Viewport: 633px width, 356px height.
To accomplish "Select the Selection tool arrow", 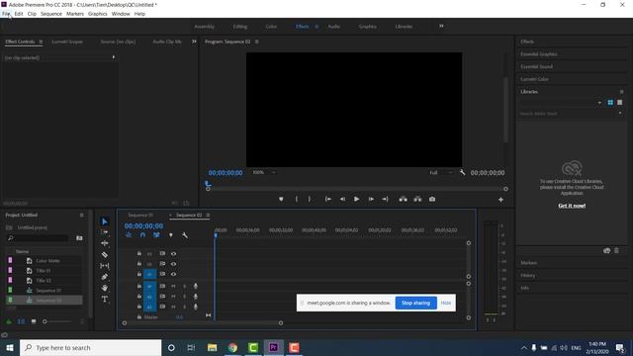I will click(105, 222).
